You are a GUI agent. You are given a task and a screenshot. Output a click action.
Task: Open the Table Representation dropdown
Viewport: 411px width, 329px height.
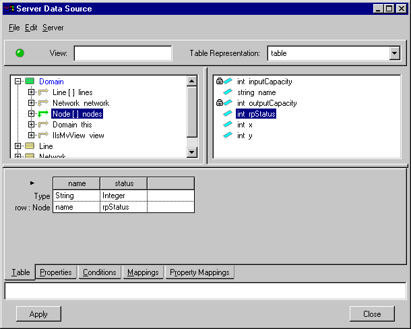394,53
